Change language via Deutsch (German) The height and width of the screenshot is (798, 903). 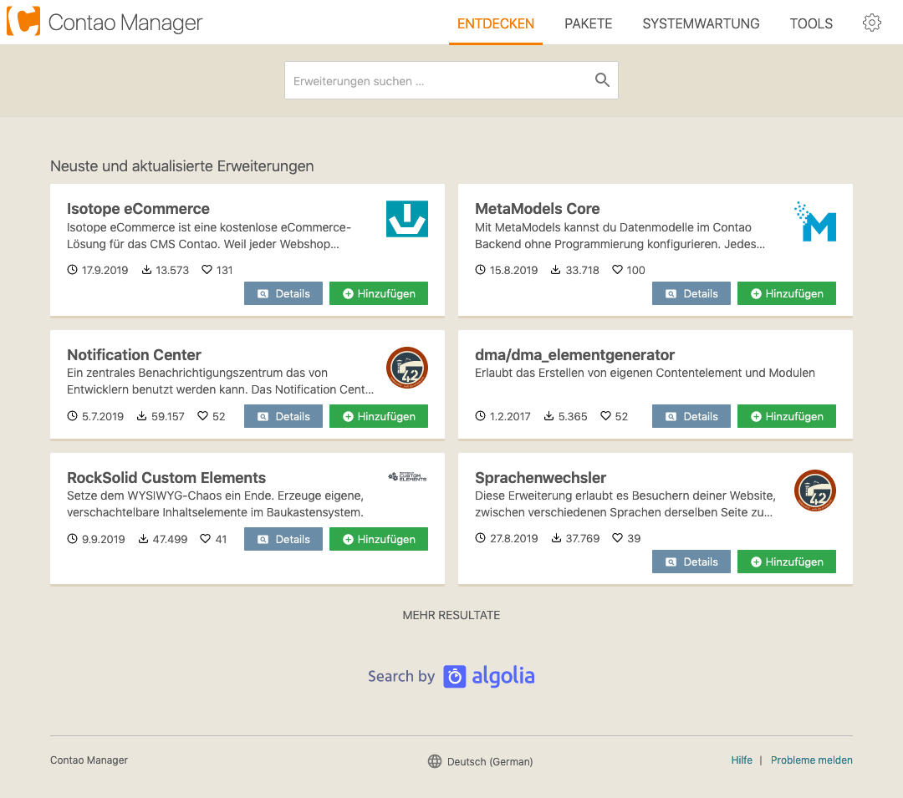point(489,762)
